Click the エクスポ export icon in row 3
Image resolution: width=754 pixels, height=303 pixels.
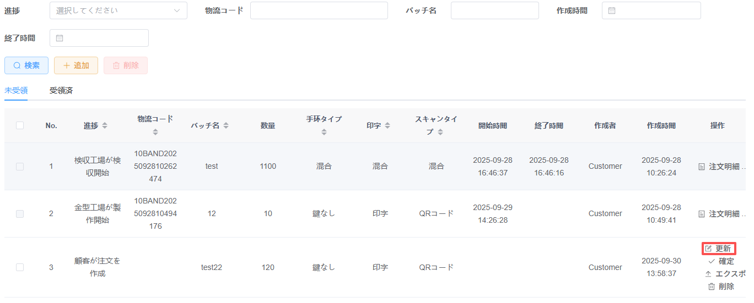click(x=709, y=274)
